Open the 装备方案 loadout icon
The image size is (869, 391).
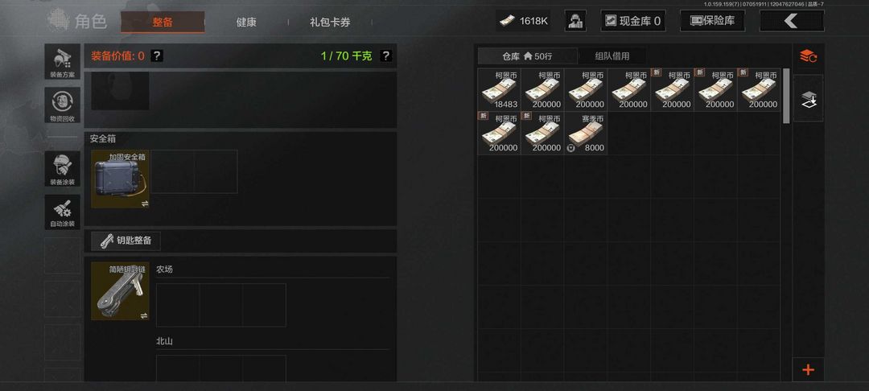[x=62, y=61]
